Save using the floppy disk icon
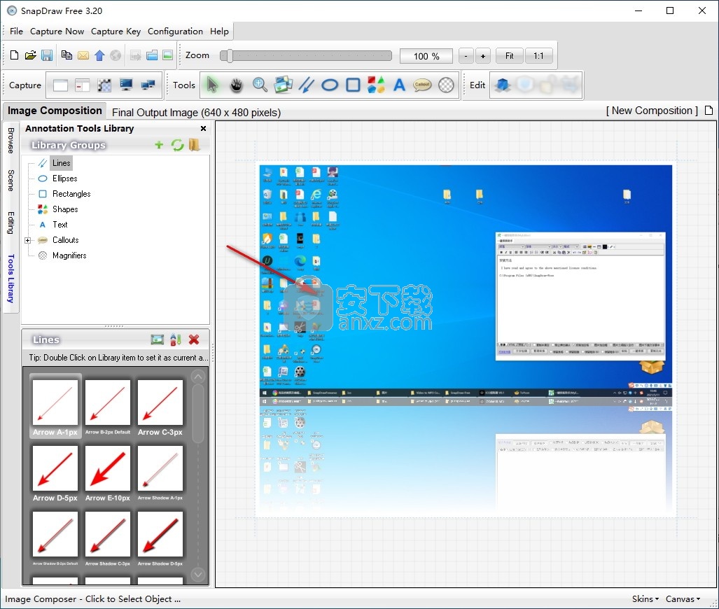Screen dimensions: 719x609 [x=47, y=55]
